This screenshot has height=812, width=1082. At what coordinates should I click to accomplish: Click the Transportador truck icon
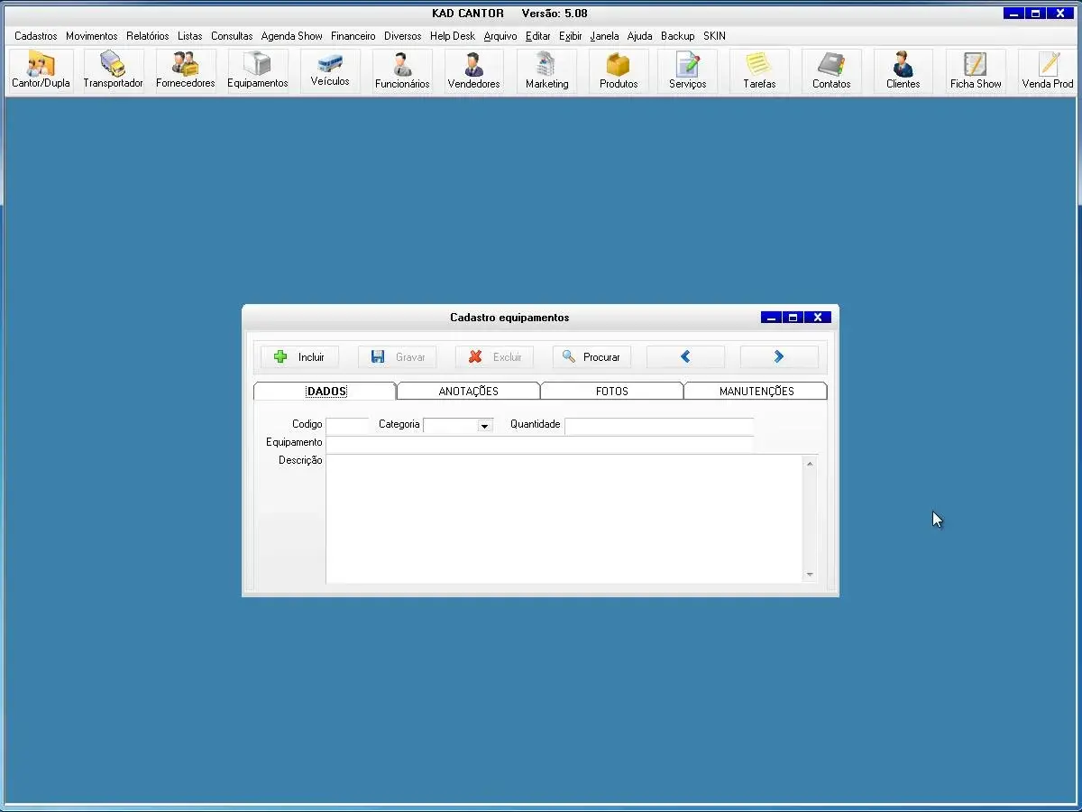(x=113, y=70)
